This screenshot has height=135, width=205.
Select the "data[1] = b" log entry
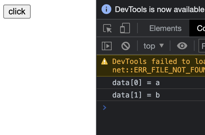coord(136,95)
